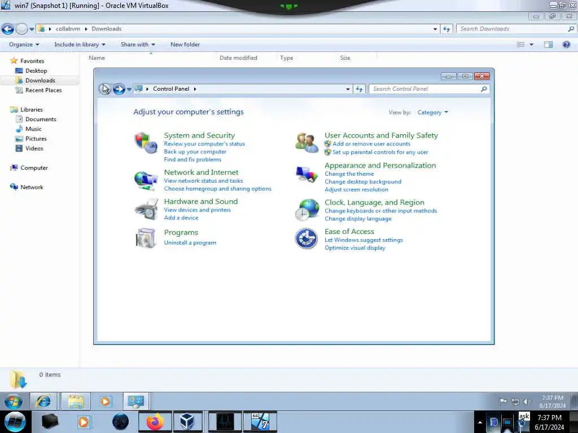Select Recent Places in navigation pane
The height and width of the screenshot is (433, 578).
(43, 90)
